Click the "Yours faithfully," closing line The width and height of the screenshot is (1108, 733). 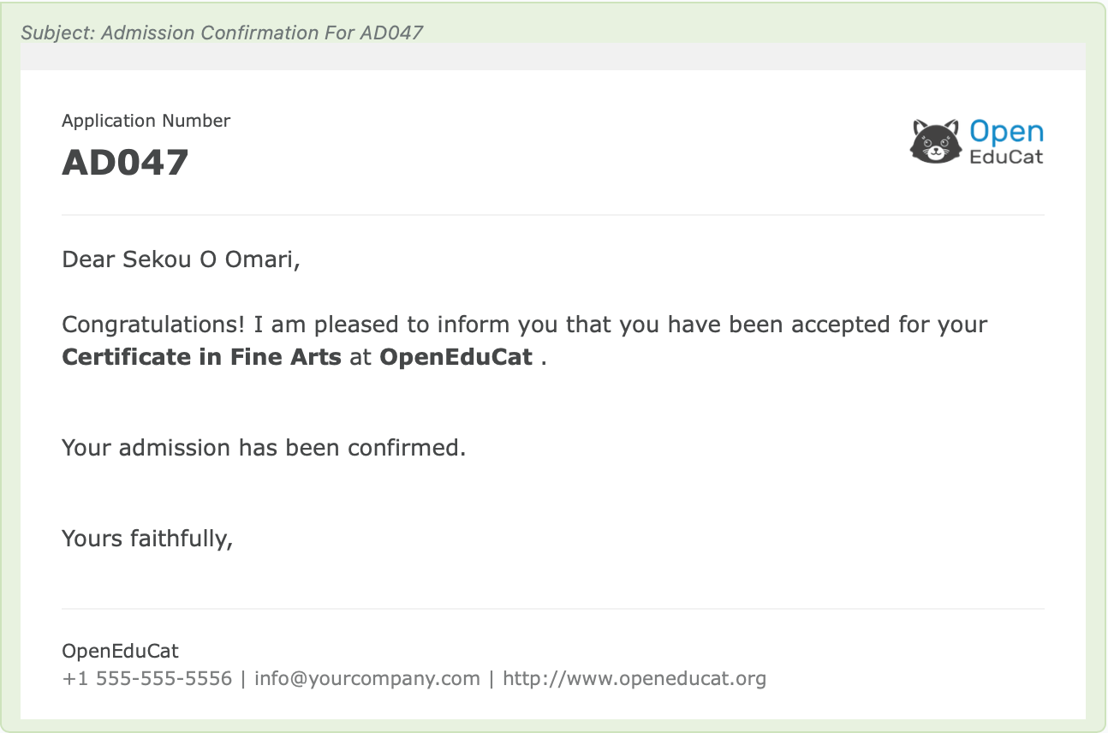147,538
